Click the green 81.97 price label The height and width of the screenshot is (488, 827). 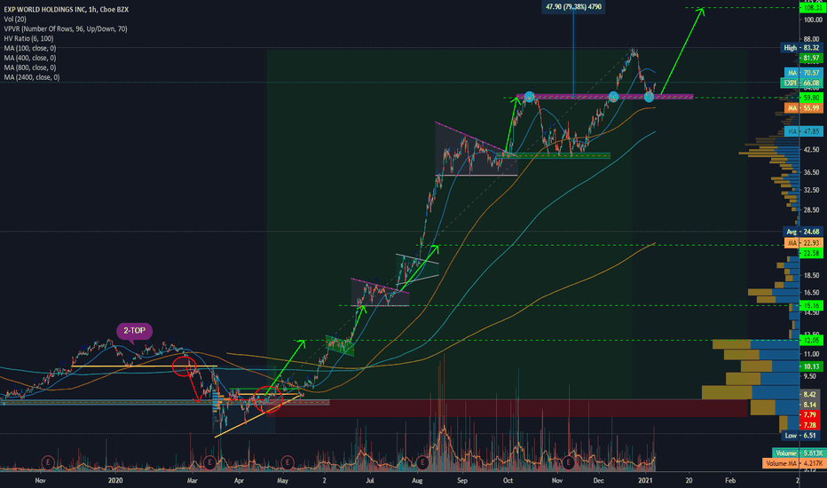point(812,58)
